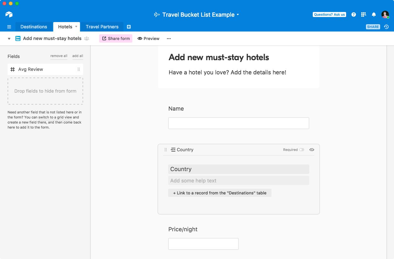Open the revision history clock icon
This screenshot has height=259, width=394.
point(386,27)
